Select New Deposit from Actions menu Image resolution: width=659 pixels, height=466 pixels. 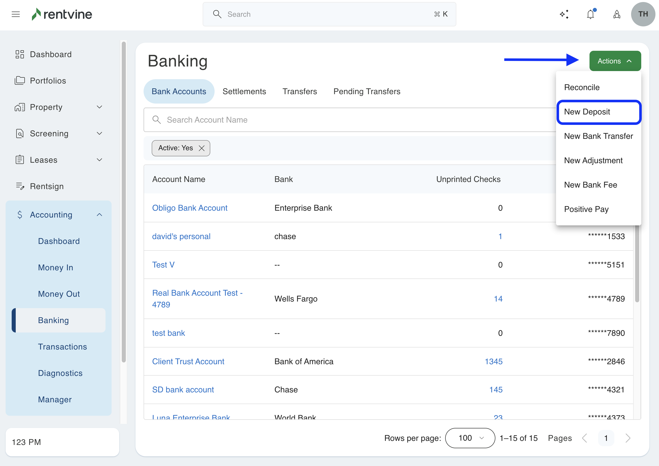[587, 112]
